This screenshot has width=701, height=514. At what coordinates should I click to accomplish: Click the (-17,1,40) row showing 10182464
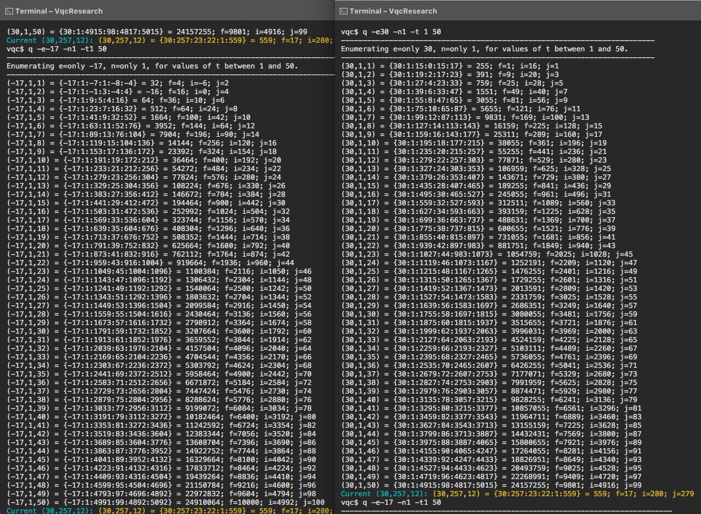pyautogui.click(x=161, y=417)
